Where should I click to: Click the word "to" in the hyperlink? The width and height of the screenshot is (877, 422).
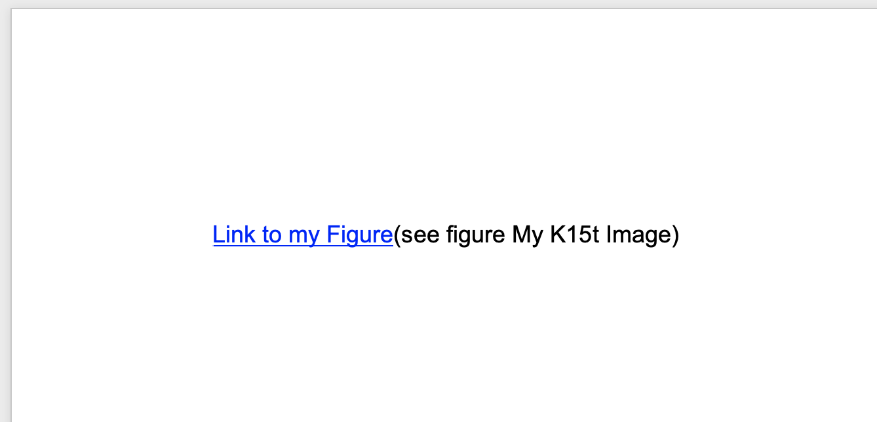(272, 235)
